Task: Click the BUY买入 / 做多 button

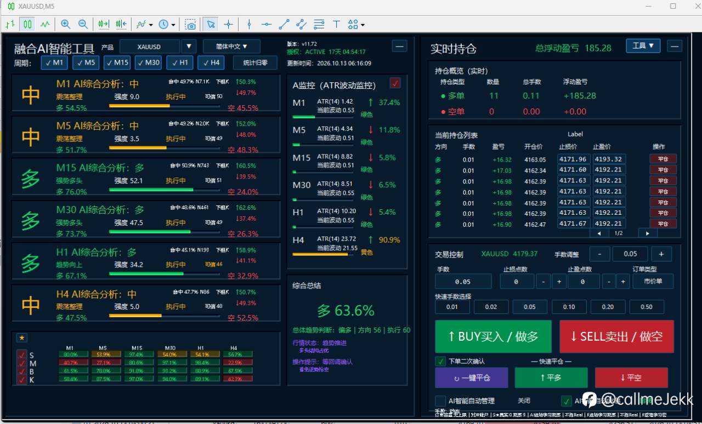Action: click(x=493, y=336)
